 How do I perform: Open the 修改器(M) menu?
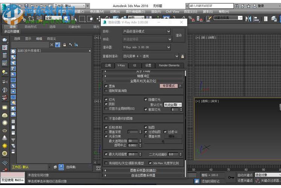[97, 12]
